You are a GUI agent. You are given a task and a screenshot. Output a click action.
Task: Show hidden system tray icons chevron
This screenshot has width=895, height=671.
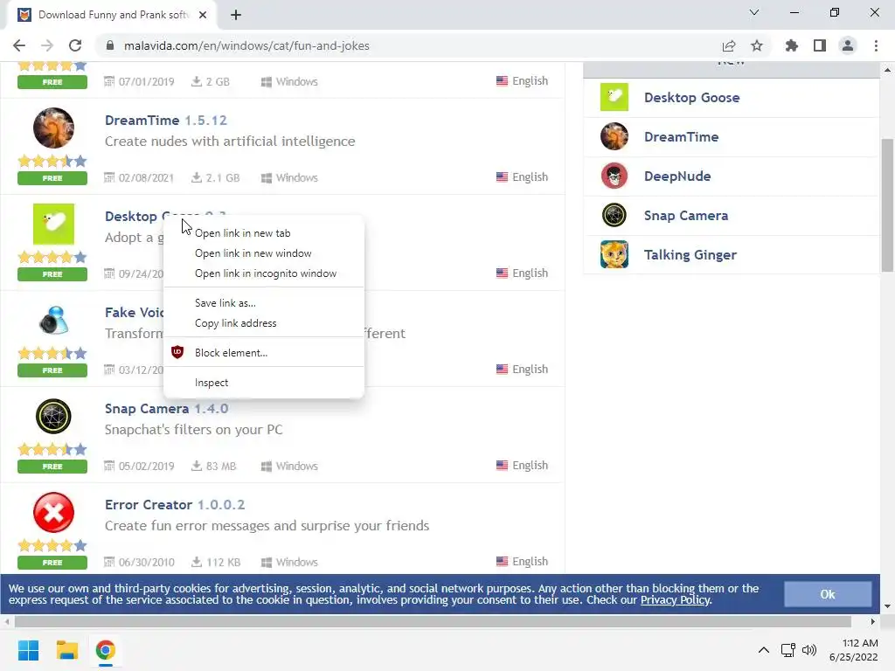pos(764,650)
